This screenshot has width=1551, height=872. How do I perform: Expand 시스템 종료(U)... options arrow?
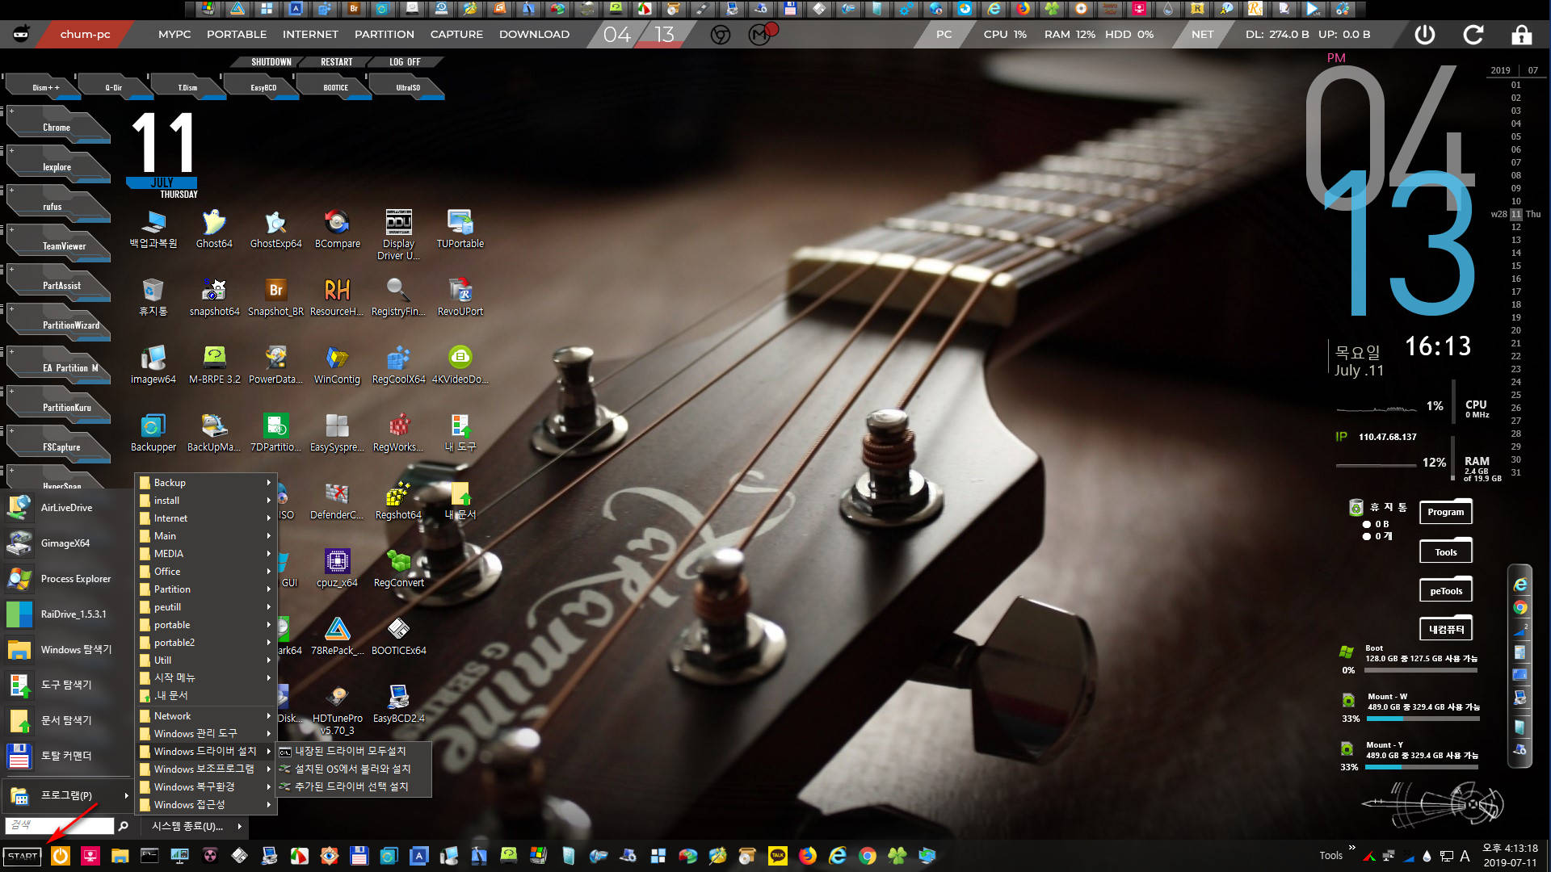[x=239, y=826]
